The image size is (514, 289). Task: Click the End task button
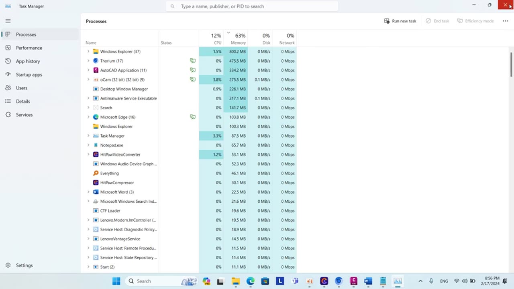(x=438, y=21)
